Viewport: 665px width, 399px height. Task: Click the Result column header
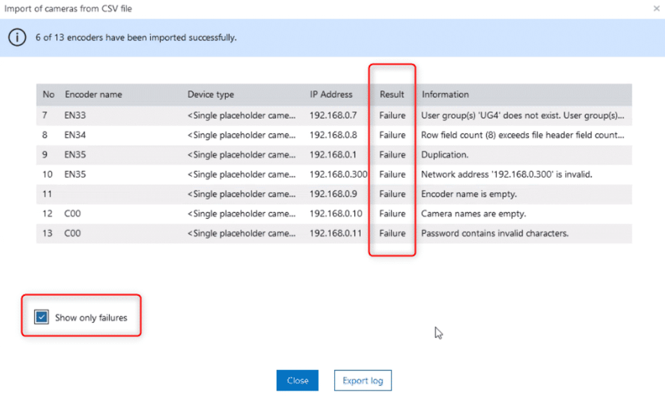point(392,94)
